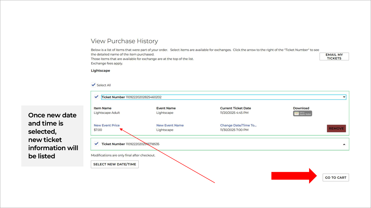Click the 'Exchange fees apply.' text
Screen dimensions: 371x208
[x=107, y=63]
